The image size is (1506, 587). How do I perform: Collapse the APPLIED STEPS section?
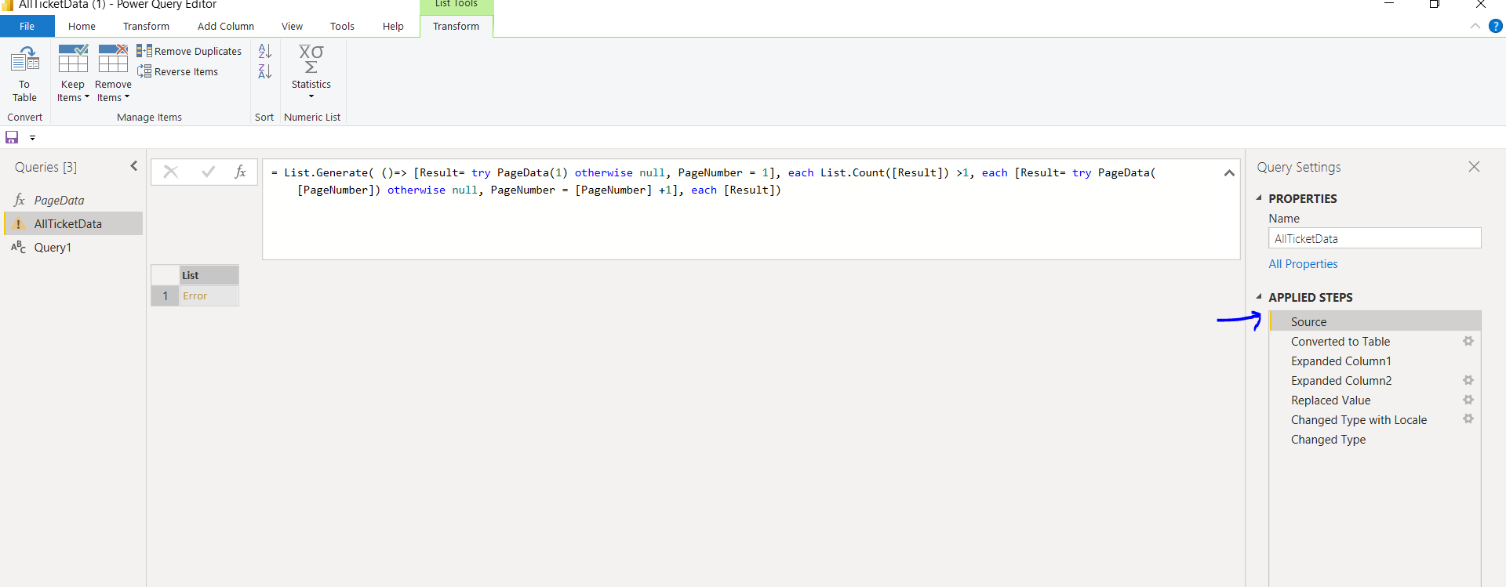click(x=1259, y=297)
